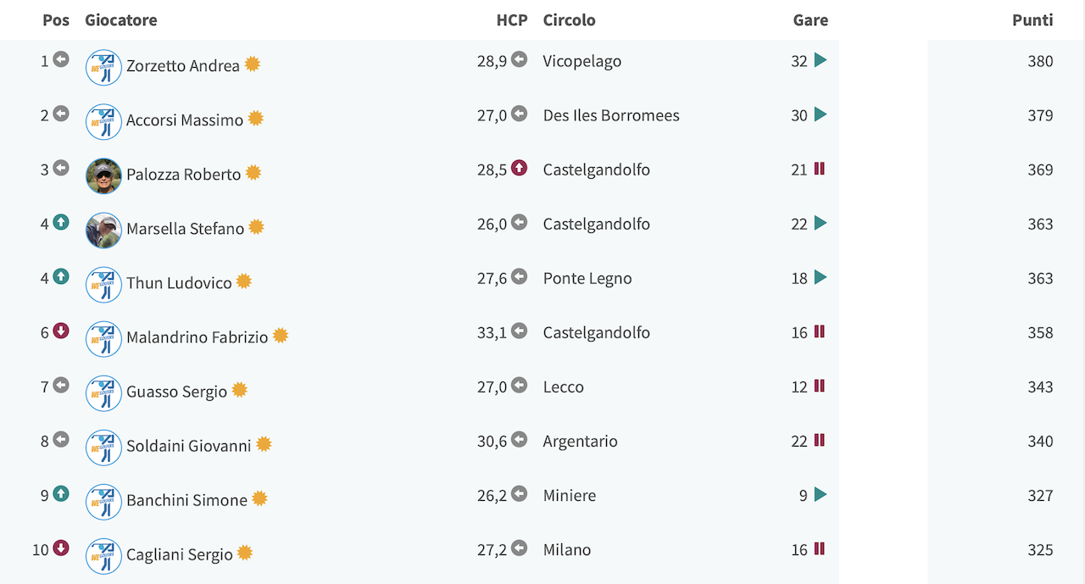Click the gray HCP arrow next to 33,1
This screenshot has width=1085, height=584.
(x=520, y=331)
